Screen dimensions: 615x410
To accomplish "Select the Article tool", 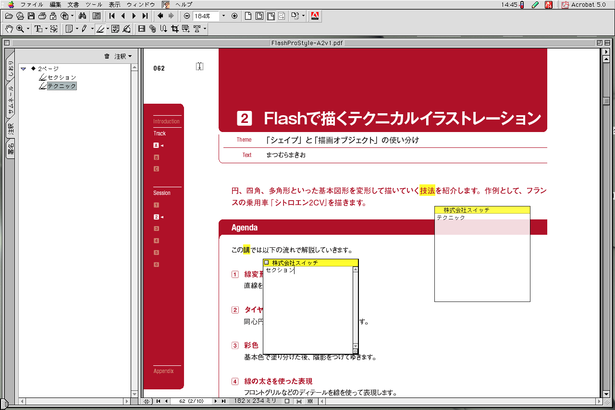I will [x=163, y=29].
